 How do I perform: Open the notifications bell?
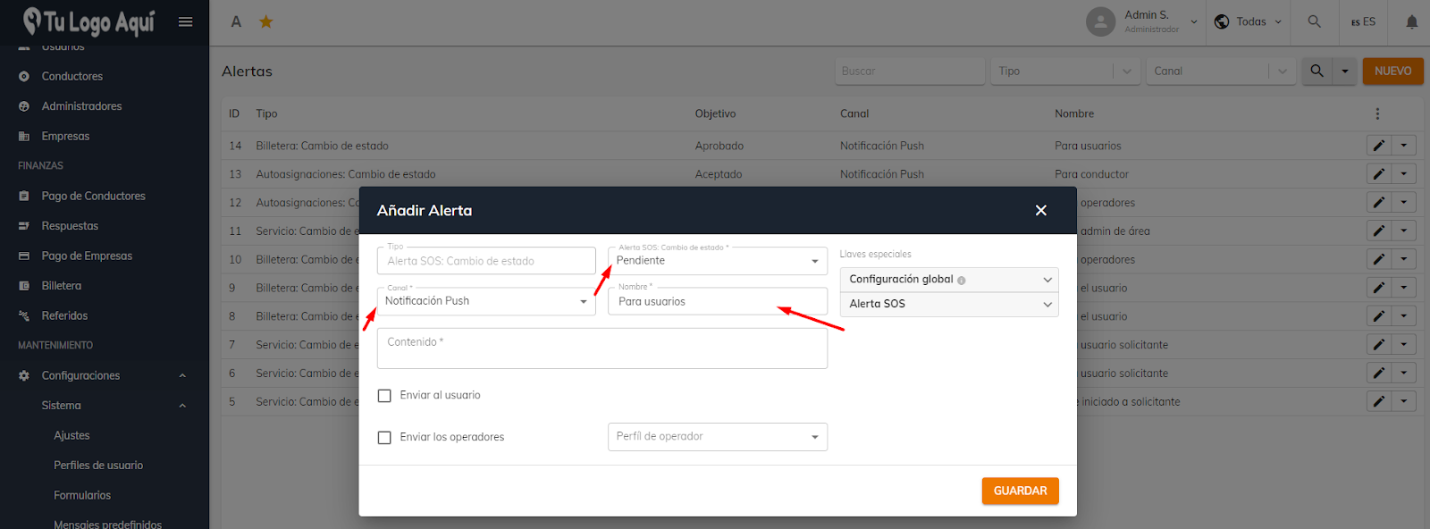(1411, 21)
